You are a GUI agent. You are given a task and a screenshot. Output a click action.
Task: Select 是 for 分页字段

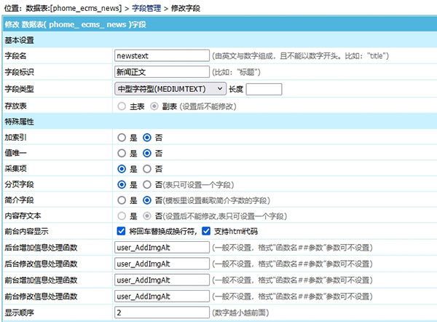[122, 184]
